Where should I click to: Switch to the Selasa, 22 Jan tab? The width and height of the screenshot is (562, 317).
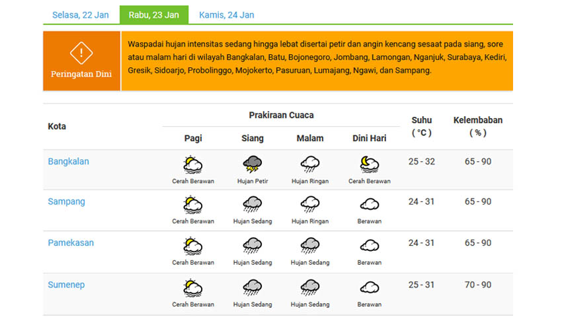point(80,15)
